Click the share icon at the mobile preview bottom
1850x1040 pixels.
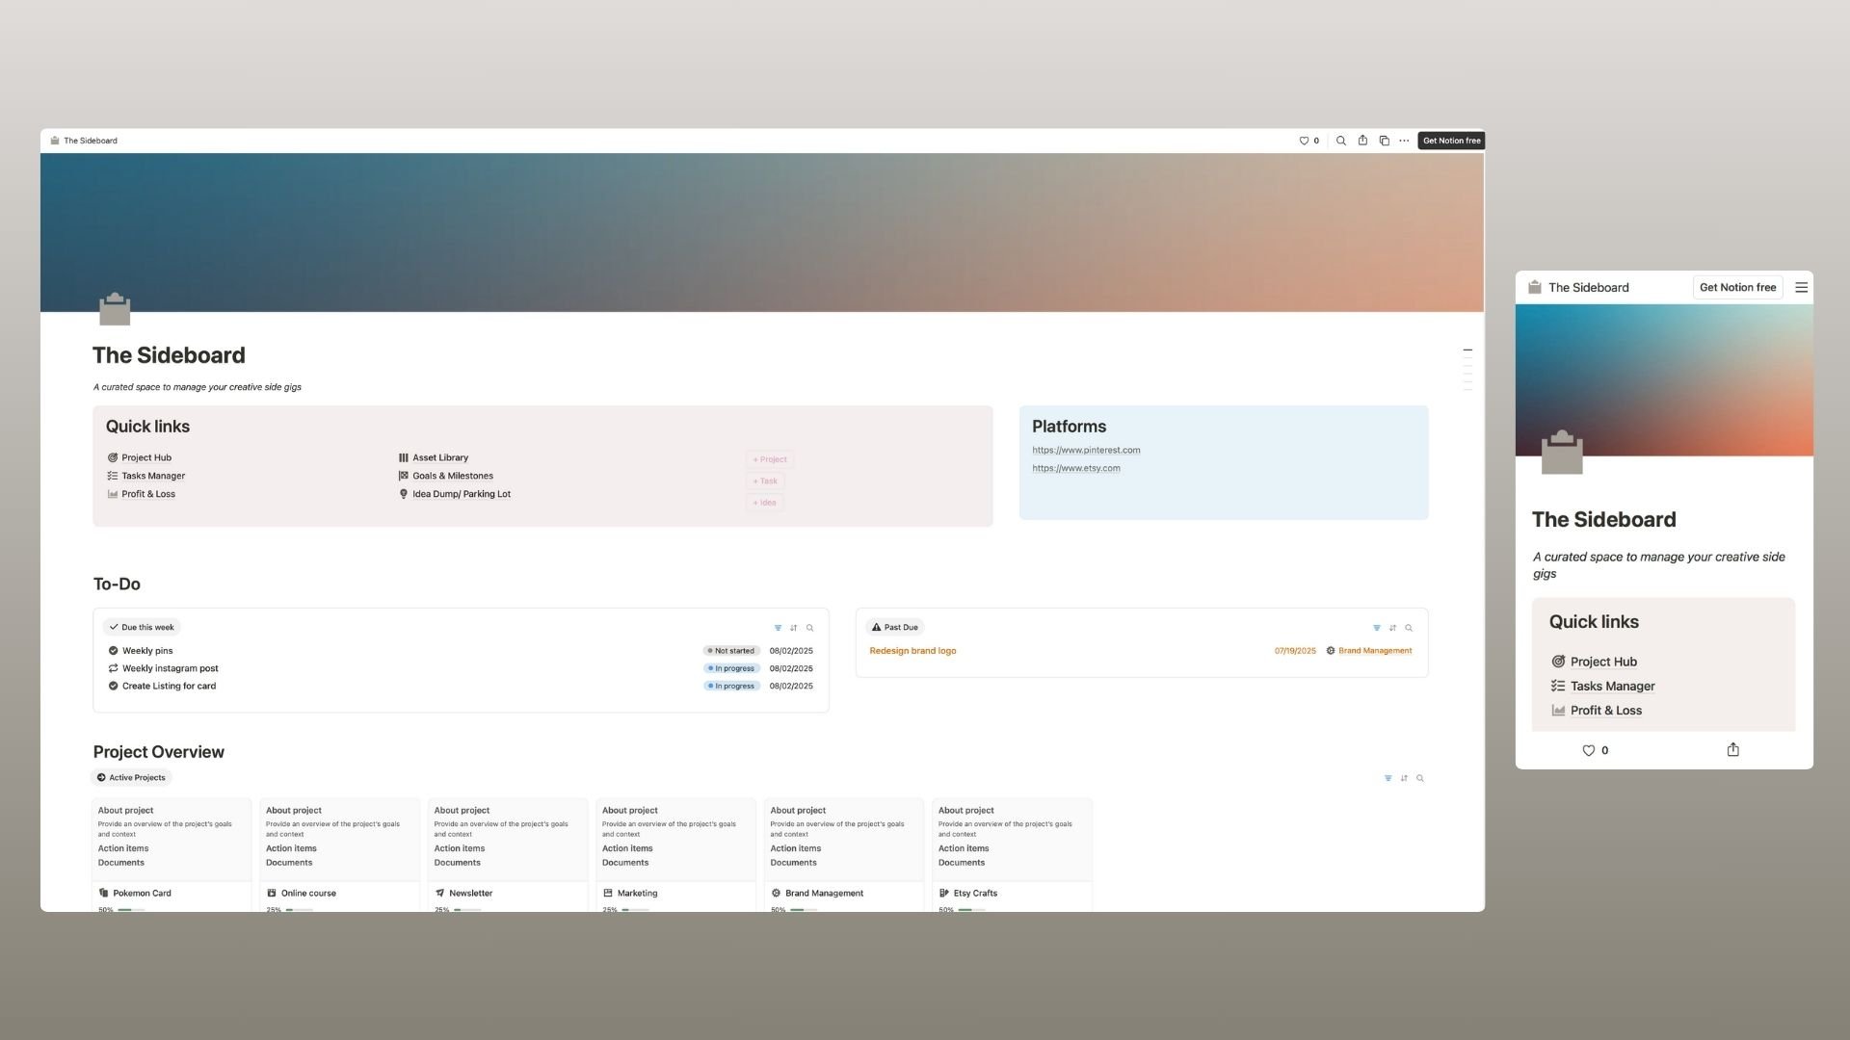pos(1732,750)
